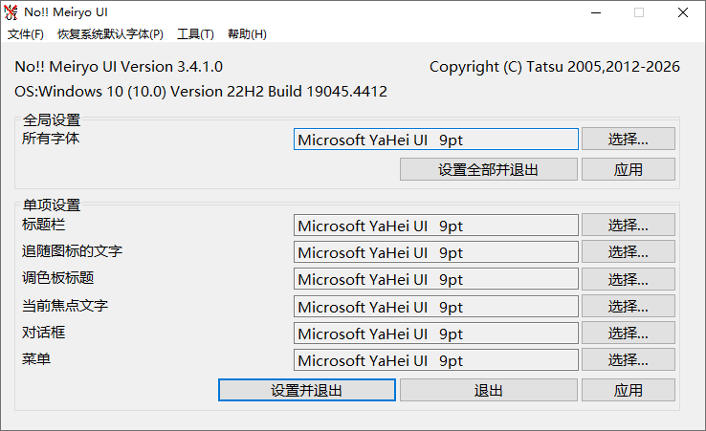Click the 退出 button
The height and width of the screenshot is (431, 706).
pyautogui.click(x=489, y=390)
